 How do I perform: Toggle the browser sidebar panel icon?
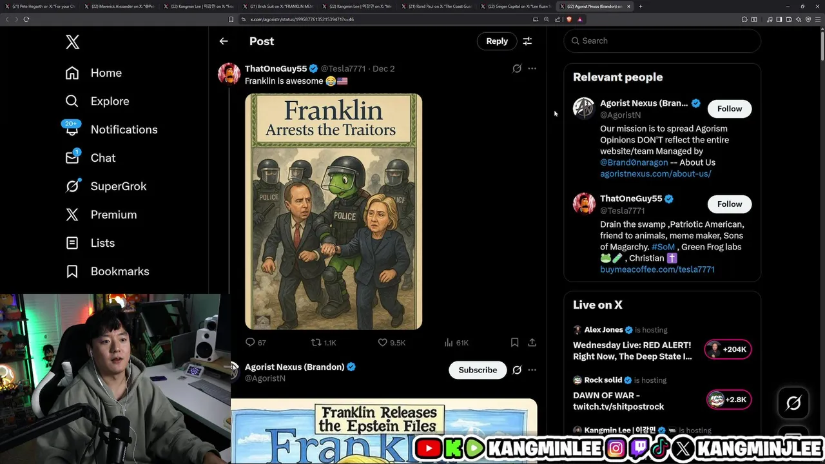click(779, 19)
